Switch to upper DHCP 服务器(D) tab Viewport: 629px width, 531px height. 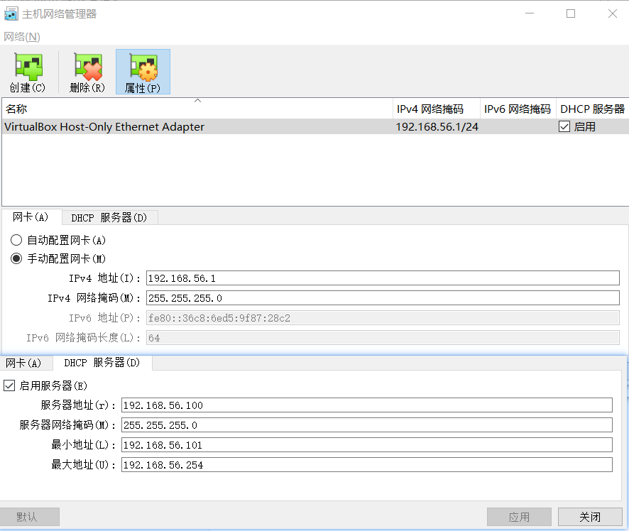[x=109, y=218]
